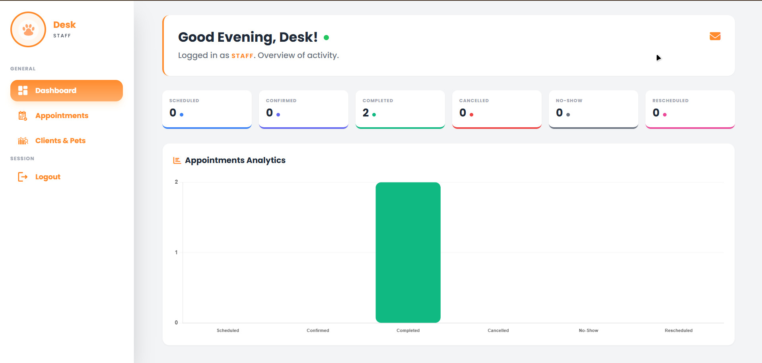762x363 pixels.
Task: Click the pink dot on the Rescheduled card
Action: [665, 115]
